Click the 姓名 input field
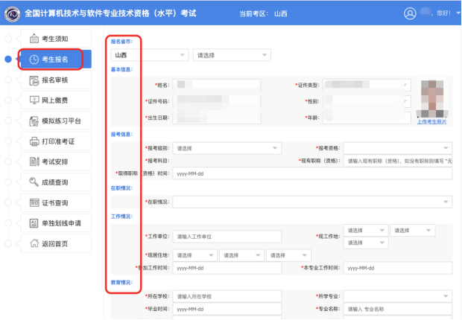 click(217, 85)
